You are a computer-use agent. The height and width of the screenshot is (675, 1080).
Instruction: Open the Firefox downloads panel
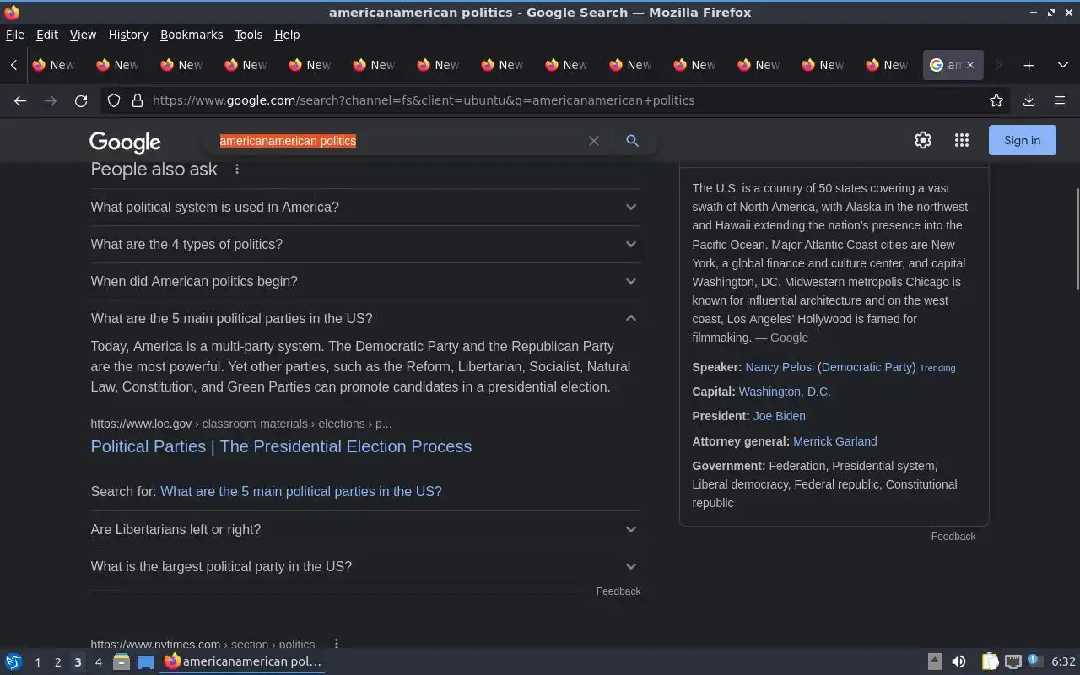tap(1029, 100)
